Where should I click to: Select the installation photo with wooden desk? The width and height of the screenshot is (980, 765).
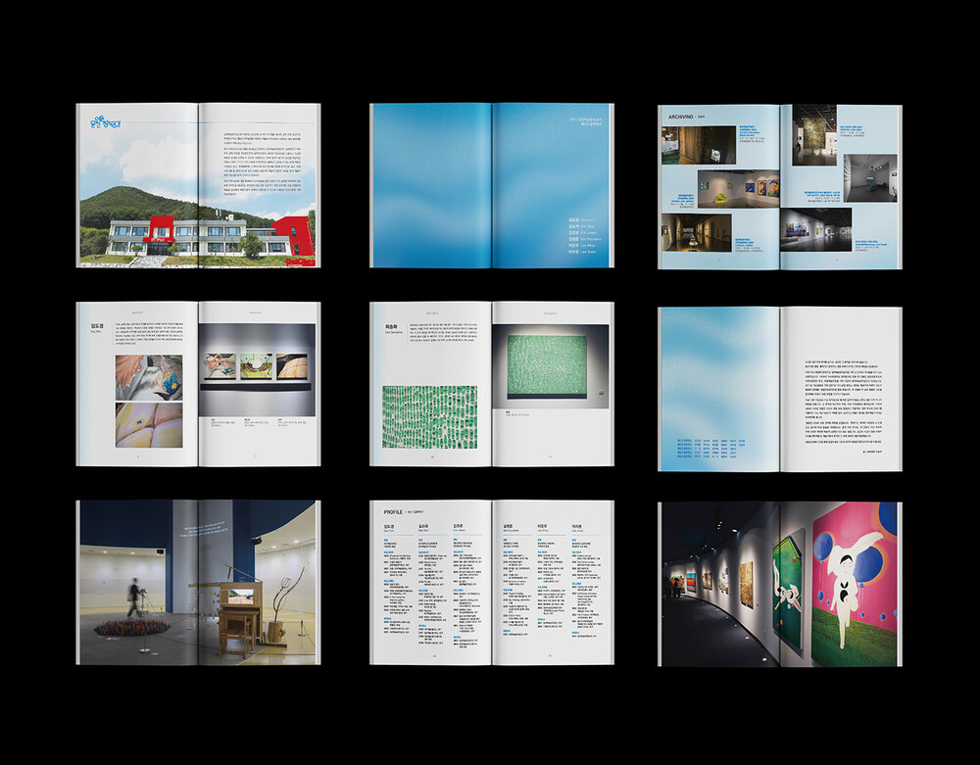click(198, 583)
